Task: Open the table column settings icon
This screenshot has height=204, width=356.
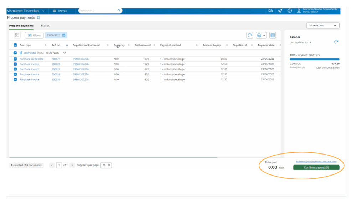Action: click(x=273, y=35)
